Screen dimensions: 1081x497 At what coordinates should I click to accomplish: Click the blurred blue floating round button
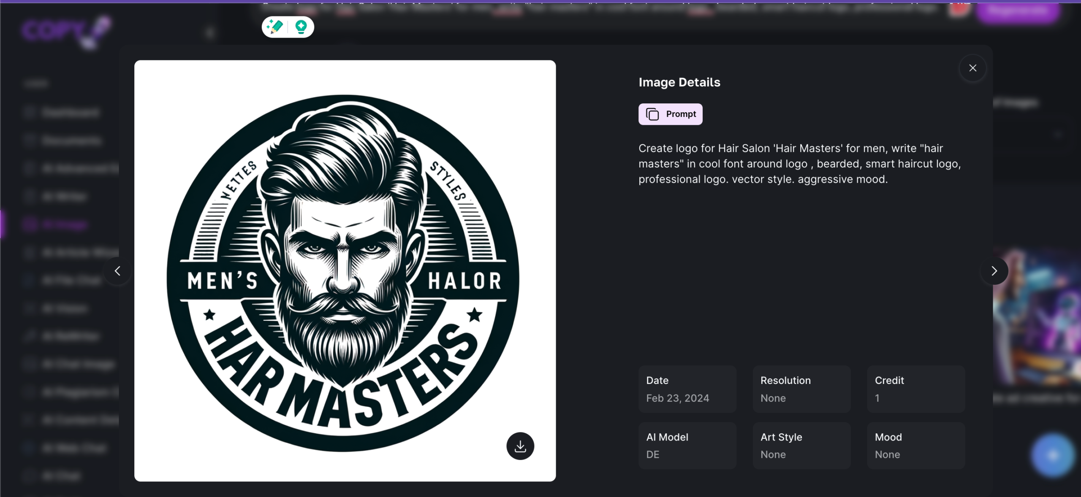[x=1052, y=456]
